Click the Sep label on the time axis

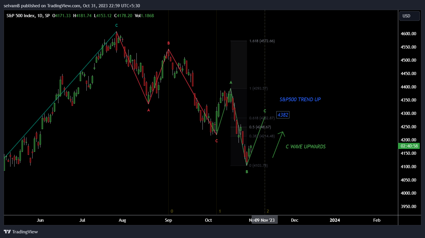[168, 220]
